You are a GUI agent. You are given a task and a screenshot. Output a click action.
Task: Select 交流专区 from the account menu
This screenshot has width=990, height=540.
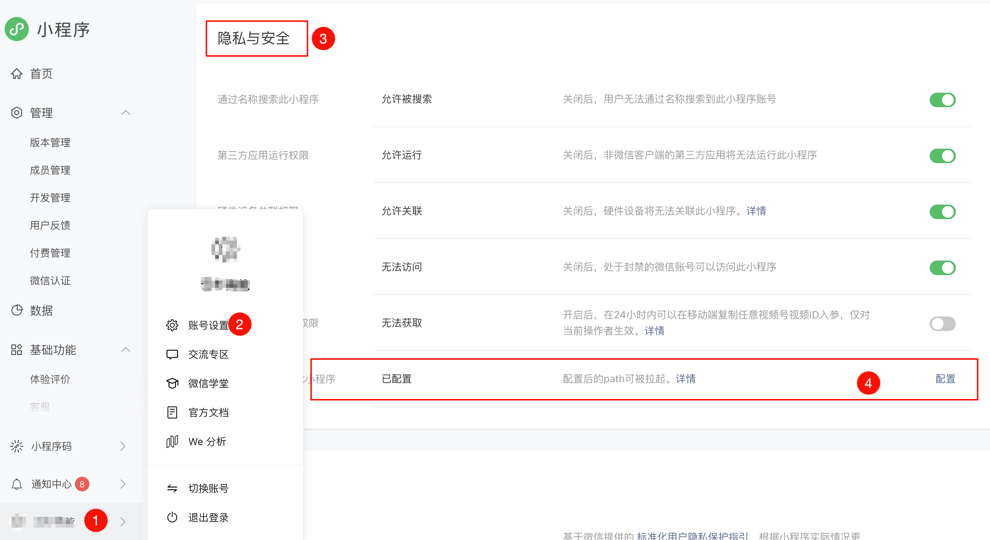(x=209, y=354)
